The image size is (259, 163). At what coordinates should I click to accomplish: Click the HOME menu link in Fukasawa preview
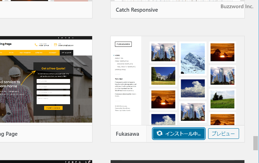(x=117, y=55)
